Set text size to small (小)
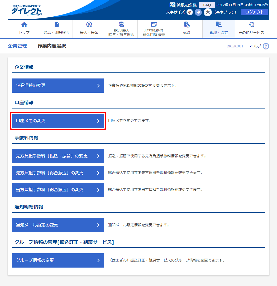Viewport: 277px width, 286px height. [190, 12]
